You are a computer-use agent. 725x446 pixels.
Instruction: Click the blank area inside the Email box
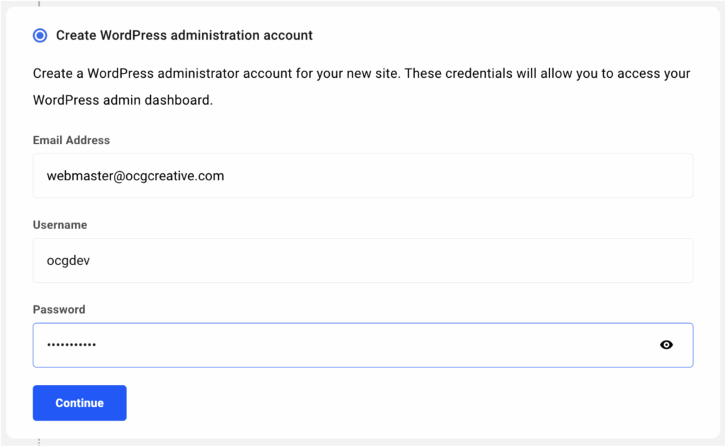(x=458, y=176)
